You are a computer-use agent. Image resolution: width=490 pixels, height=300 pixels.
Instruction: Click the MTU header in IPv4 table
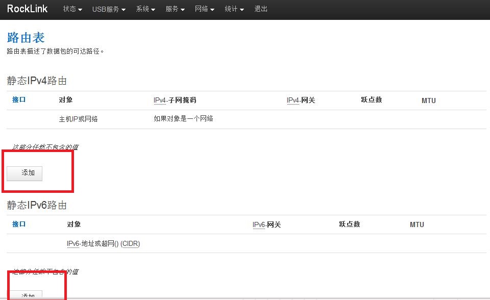[428, 101]
